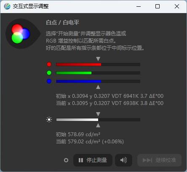Click the RGB color circles logo icon

(23, 34)
